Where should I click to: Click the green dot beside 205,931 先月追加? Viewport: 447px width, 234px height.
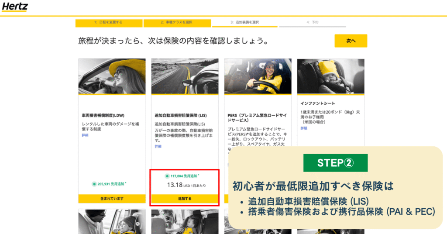(x=94, y=184)
